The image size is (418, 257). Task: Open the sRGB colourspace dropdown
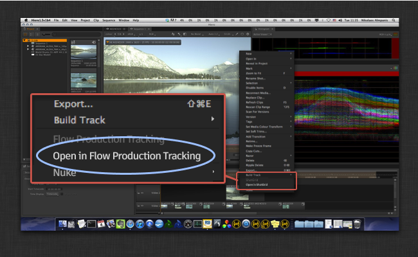[131, 34]
